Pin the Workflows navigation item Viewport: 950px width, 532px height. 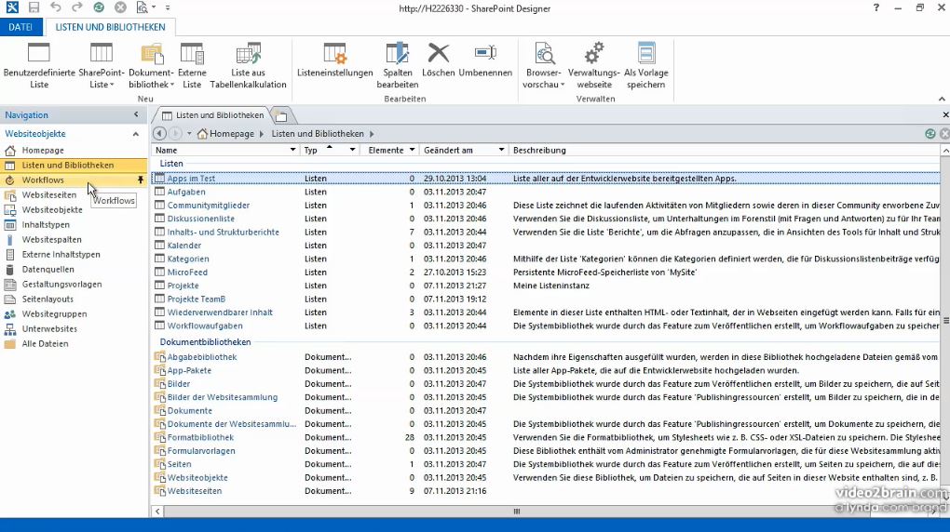pyautogui.click(x=140, y=180)
